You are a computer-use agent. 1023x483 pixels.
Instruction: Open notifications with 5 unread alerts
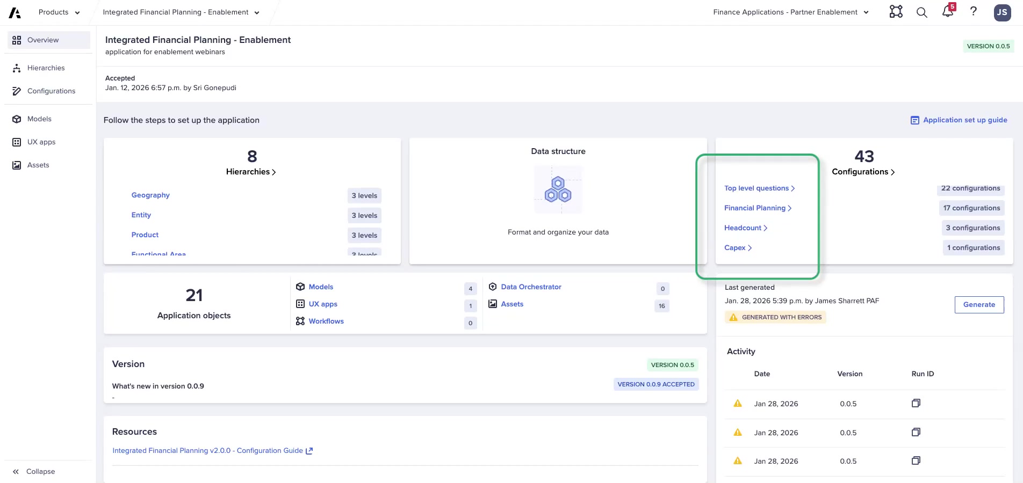coord(947,12)
